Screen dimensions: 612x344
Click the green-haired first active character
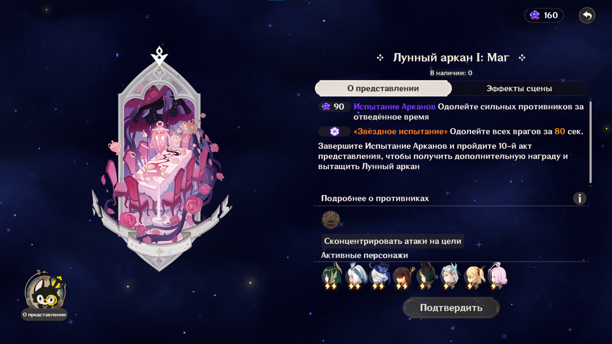[x=331, y=275]
